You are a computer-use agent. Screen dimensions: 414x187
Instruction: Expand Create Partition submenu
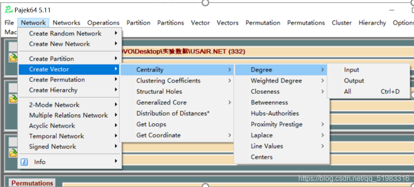pyautogui.click(x=70, y=59)
